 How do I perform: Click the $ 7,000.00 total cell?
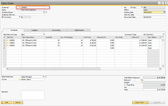(x=139, y=40)
